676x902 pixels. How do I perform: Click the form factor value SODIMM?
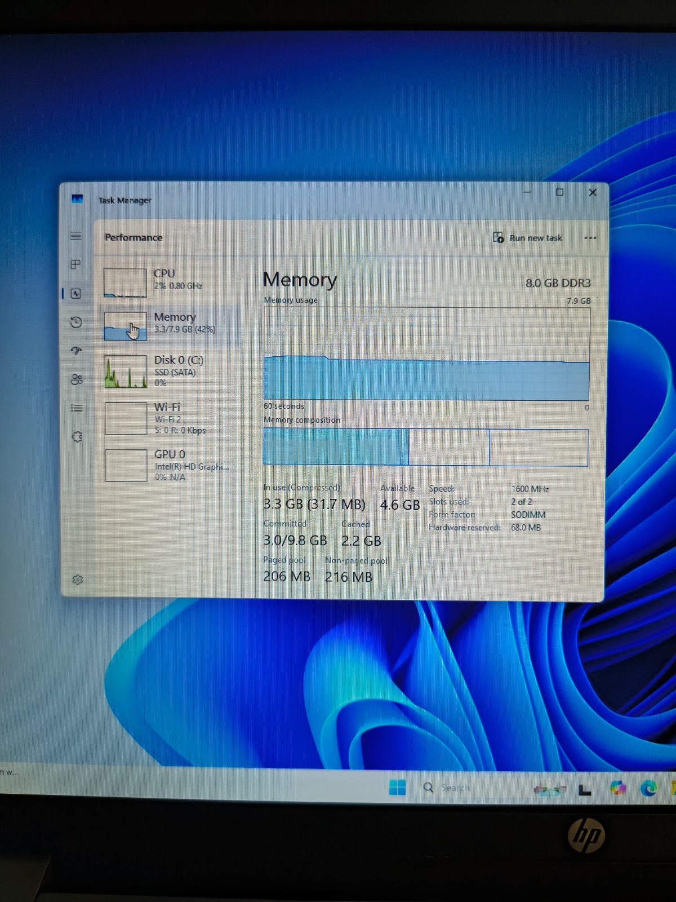tap(528, 515)
